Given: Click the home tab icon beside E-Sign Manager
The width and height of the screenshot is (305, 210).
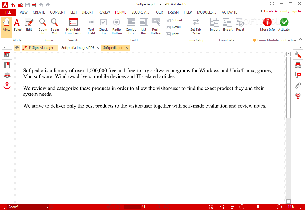Looking at the screenshot, I should point(17,47).
